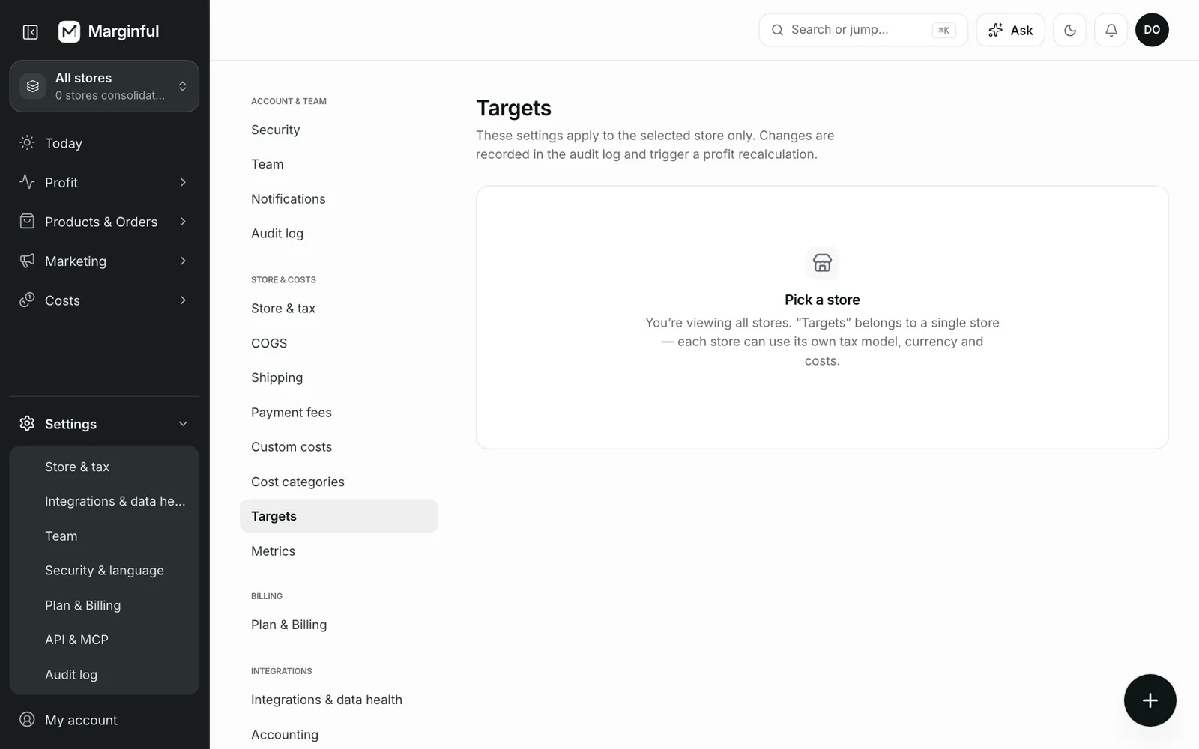Viewport: 1199px width, 749px height.
Task: Click the Marginful logo icon
Action: (69, 31)
